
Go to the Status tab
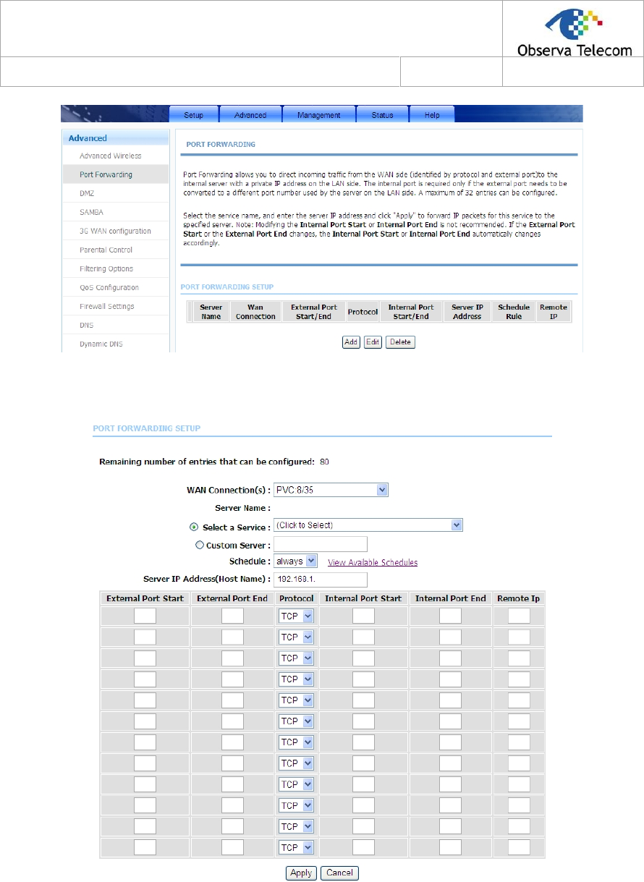[383, 115]
